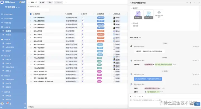This screenshot has height=109, width=201.
Task: Open the green highlighted docx file link
Action: pos(153,92)
